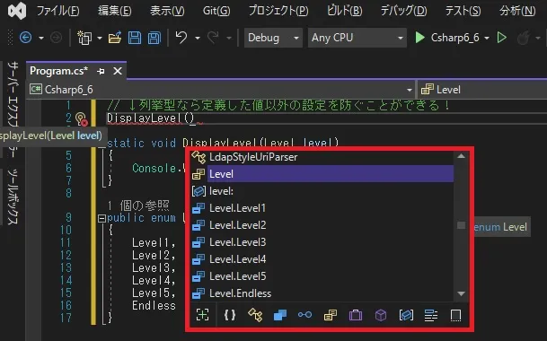Open the 分析(N) menu

[x=517, y=11]
